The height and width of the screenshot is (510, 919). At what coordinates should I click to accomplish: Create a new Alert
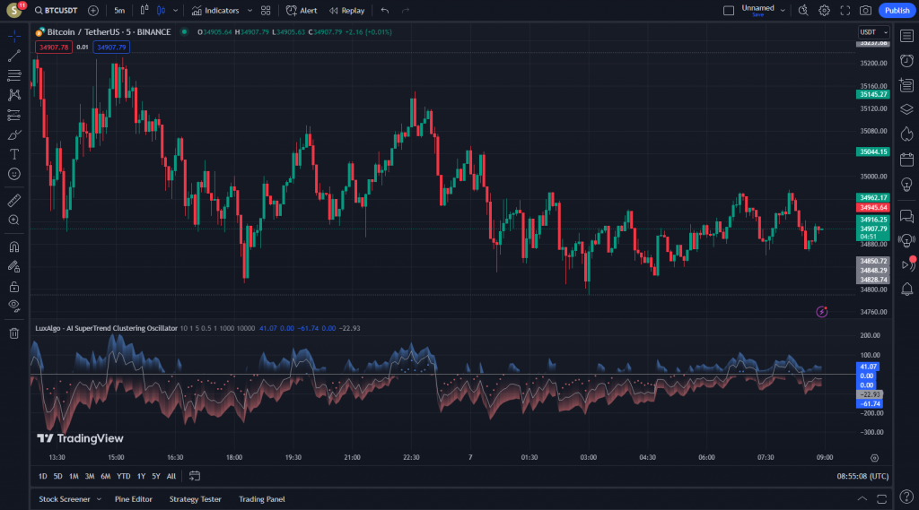pyautogui.click(x=302, y=11)
